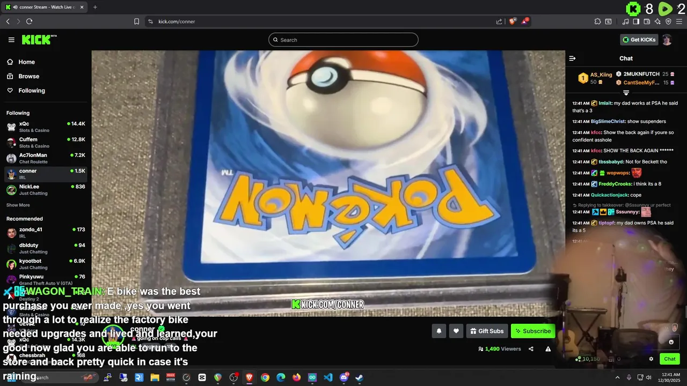Report stream with warning triangle icon
The height and width of the screenshot is (386, 687).
pyautogui.click(x=548, y=349)
